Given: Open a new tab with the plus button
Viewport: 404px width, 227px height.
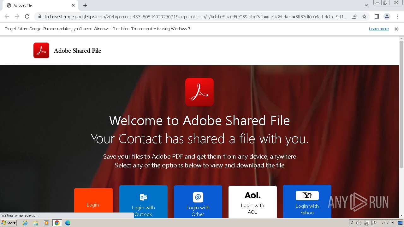Looking at the screenshot, I should (85, 5).
